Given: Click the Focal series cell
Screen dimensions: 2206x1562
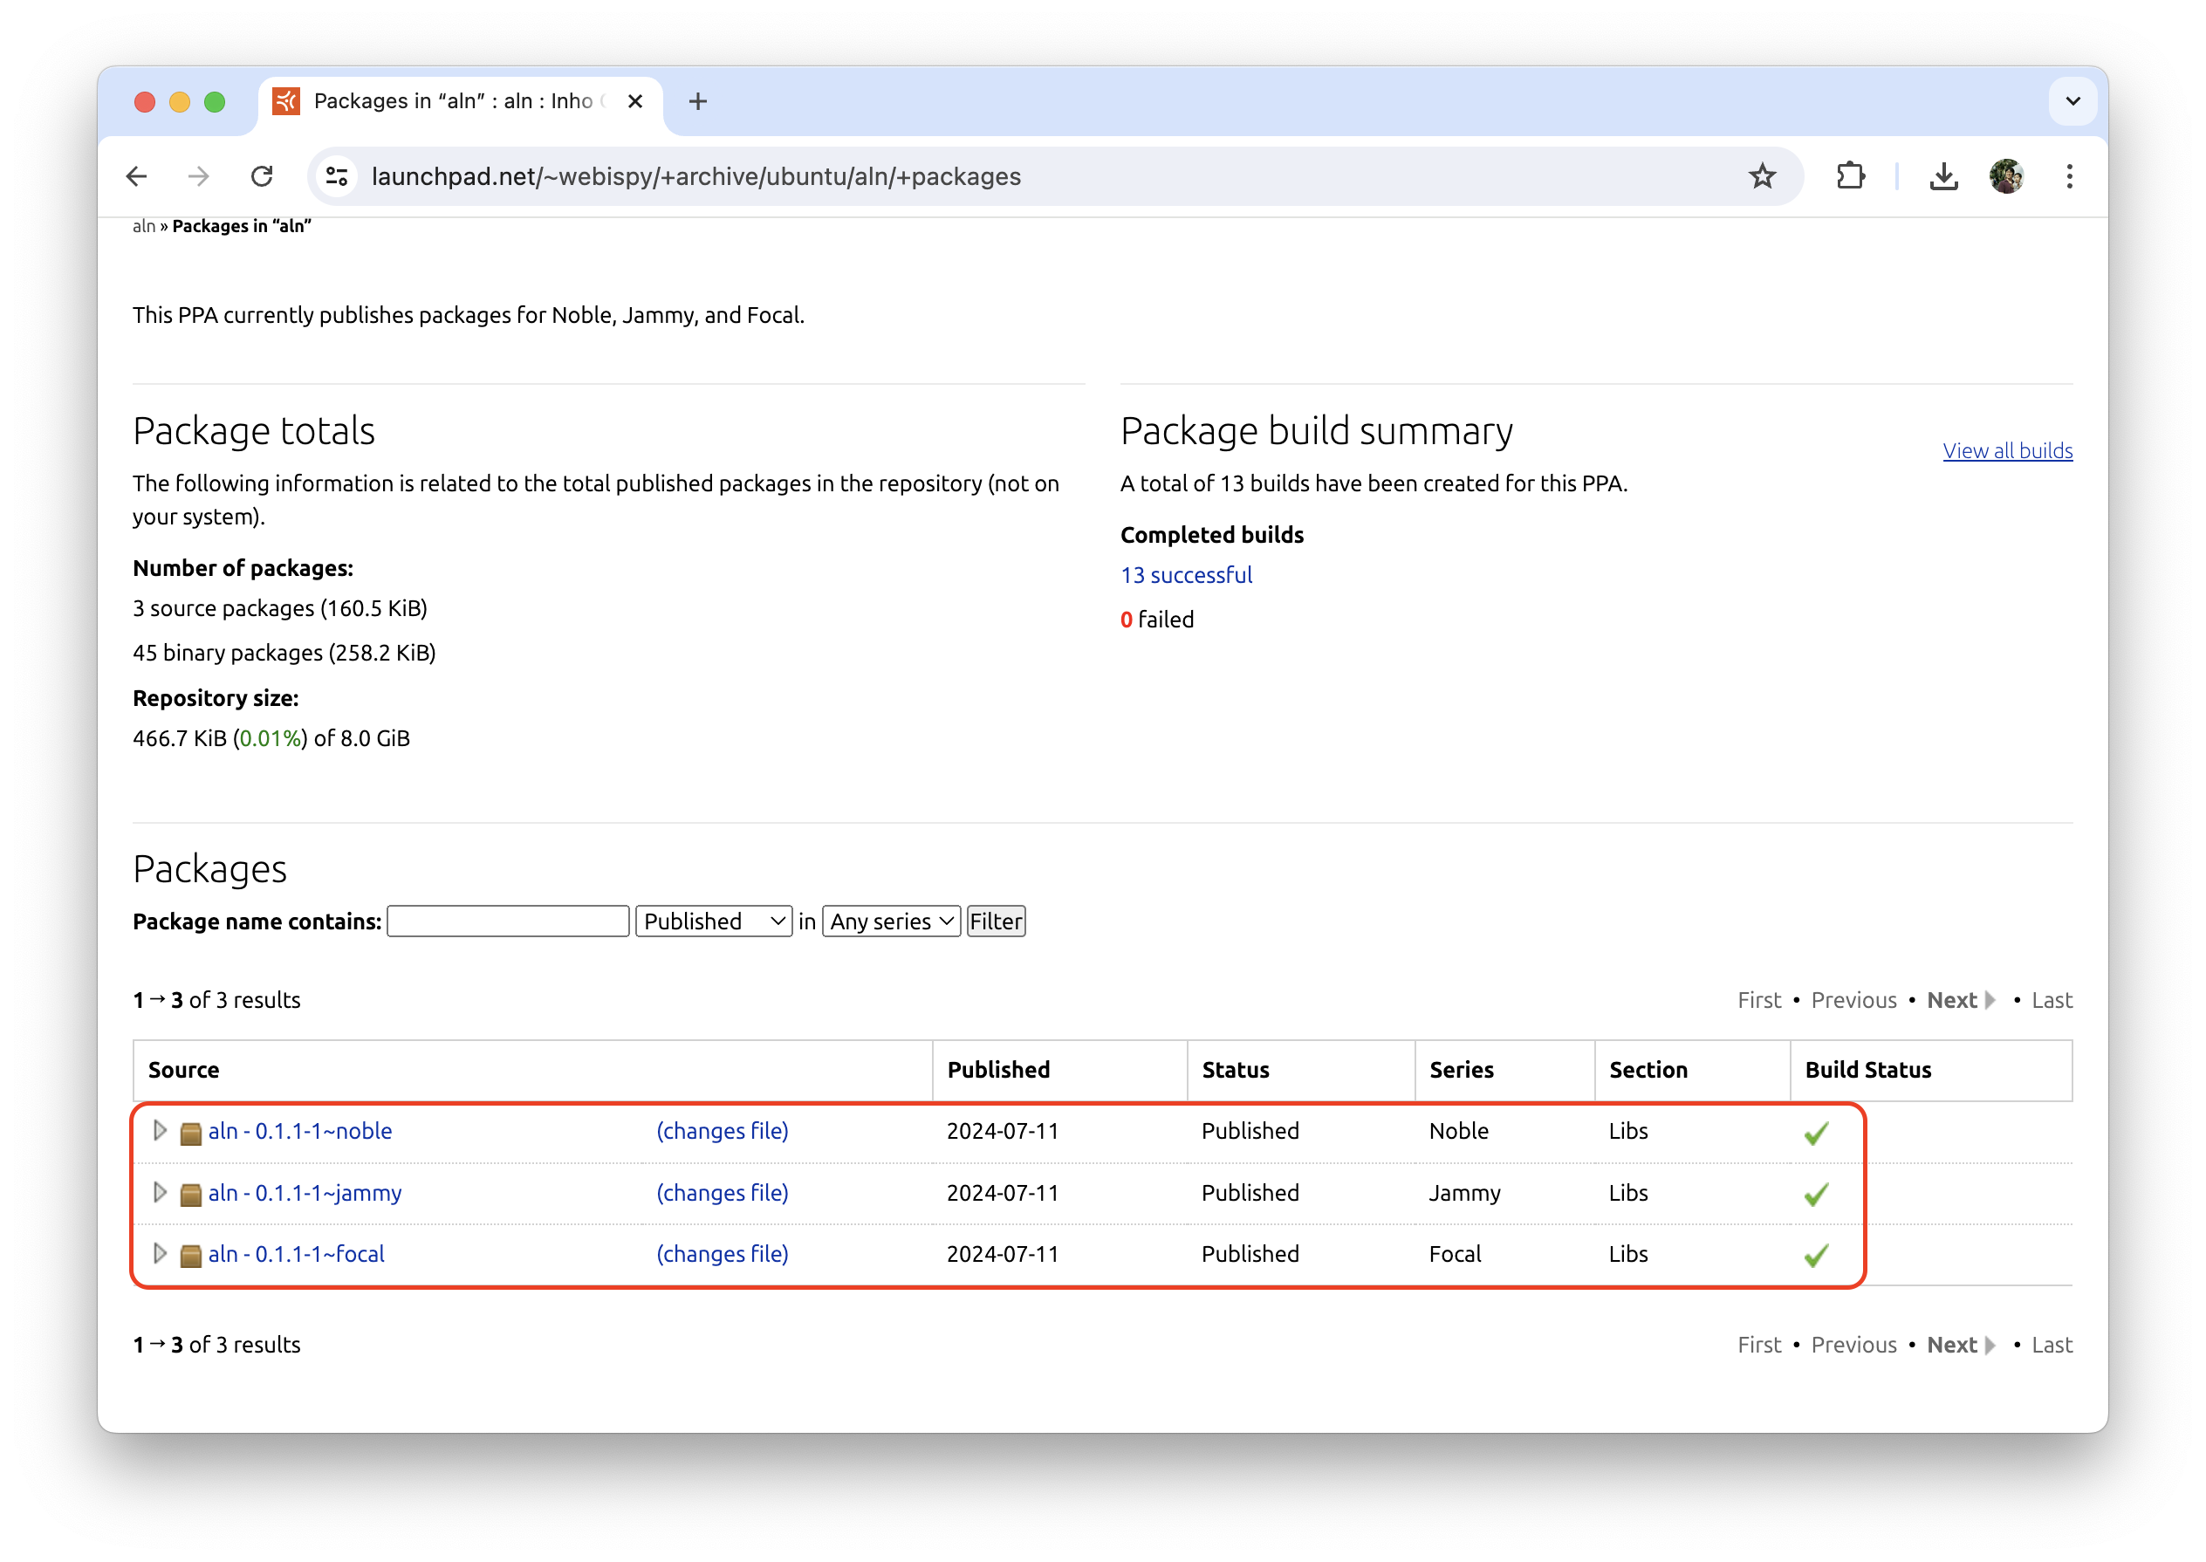Looking at the screenshot, I should coord(1454,1254).
